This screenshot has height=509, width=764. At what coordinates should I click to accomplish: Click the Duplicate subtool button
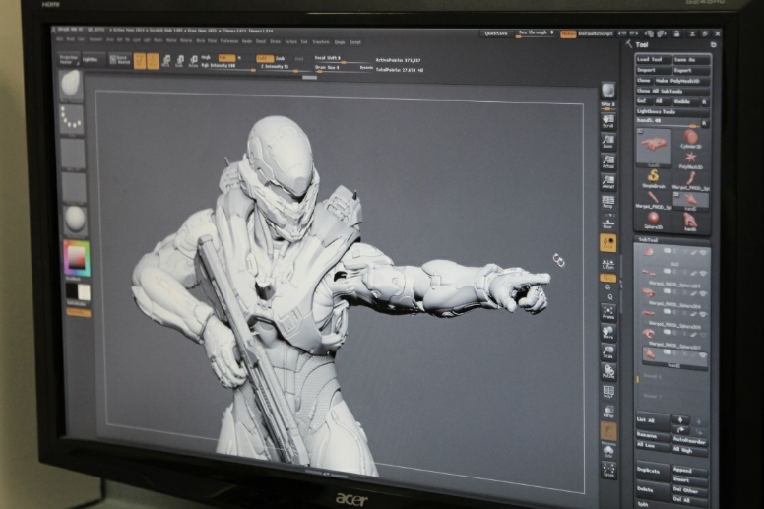[x=654, y=472]
